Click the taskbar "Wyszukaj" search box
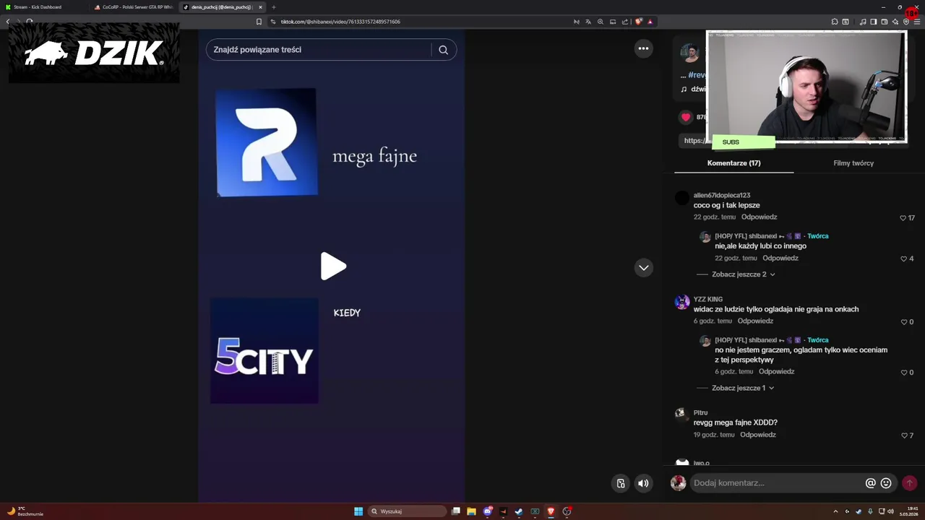Image resolution: width=925 pixels, height=520 pixels. pos(407,511)
